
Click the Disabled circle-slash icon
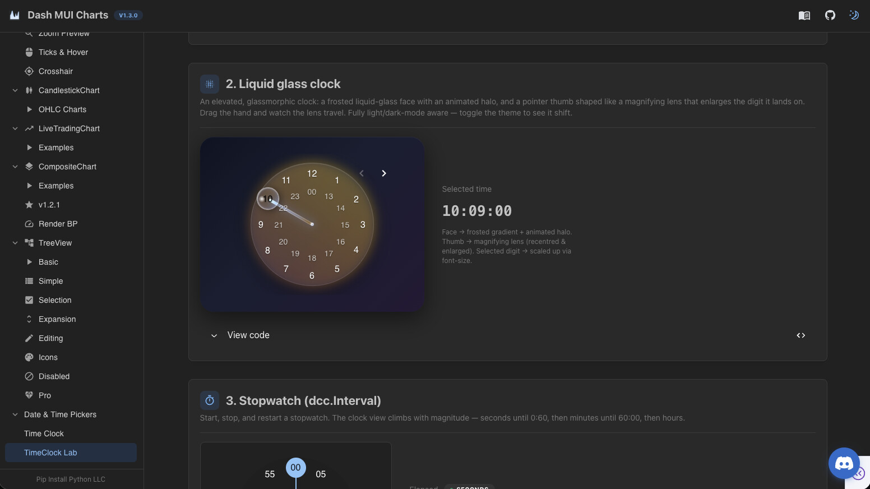point(29,376)
